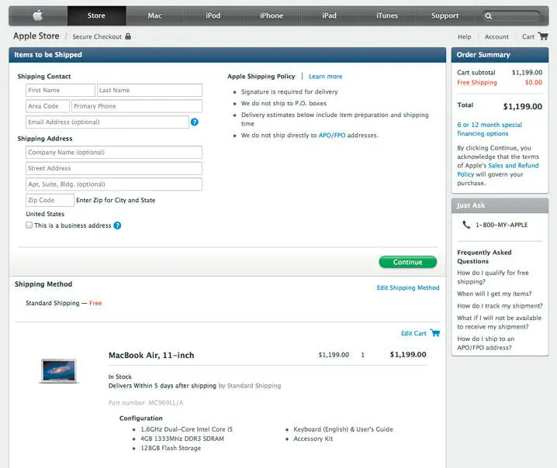Click the search magnifier icon
This screenshot has height=468, width=557.
click(489, 16)
